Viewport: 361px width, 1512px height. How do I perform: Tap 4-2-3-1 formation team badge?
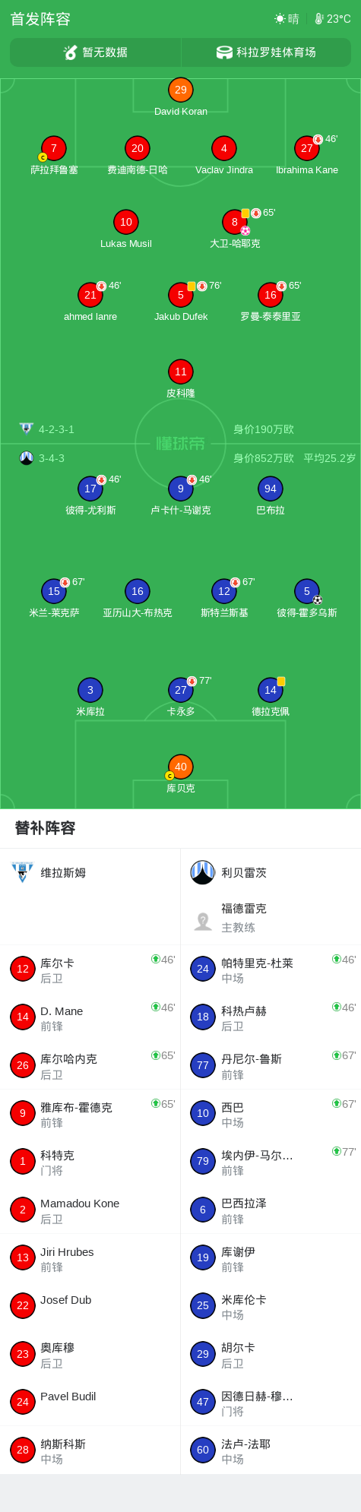click(x=27, y=429)
